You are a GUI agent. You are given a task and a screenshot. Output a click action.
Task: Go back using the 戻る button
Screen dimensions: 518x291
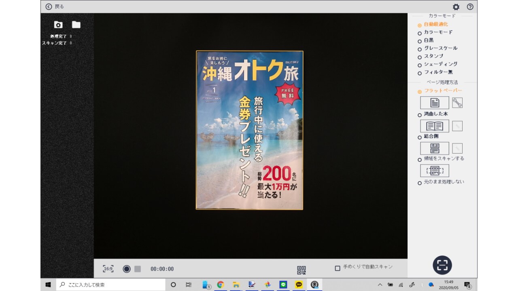[x=55, y=6]
